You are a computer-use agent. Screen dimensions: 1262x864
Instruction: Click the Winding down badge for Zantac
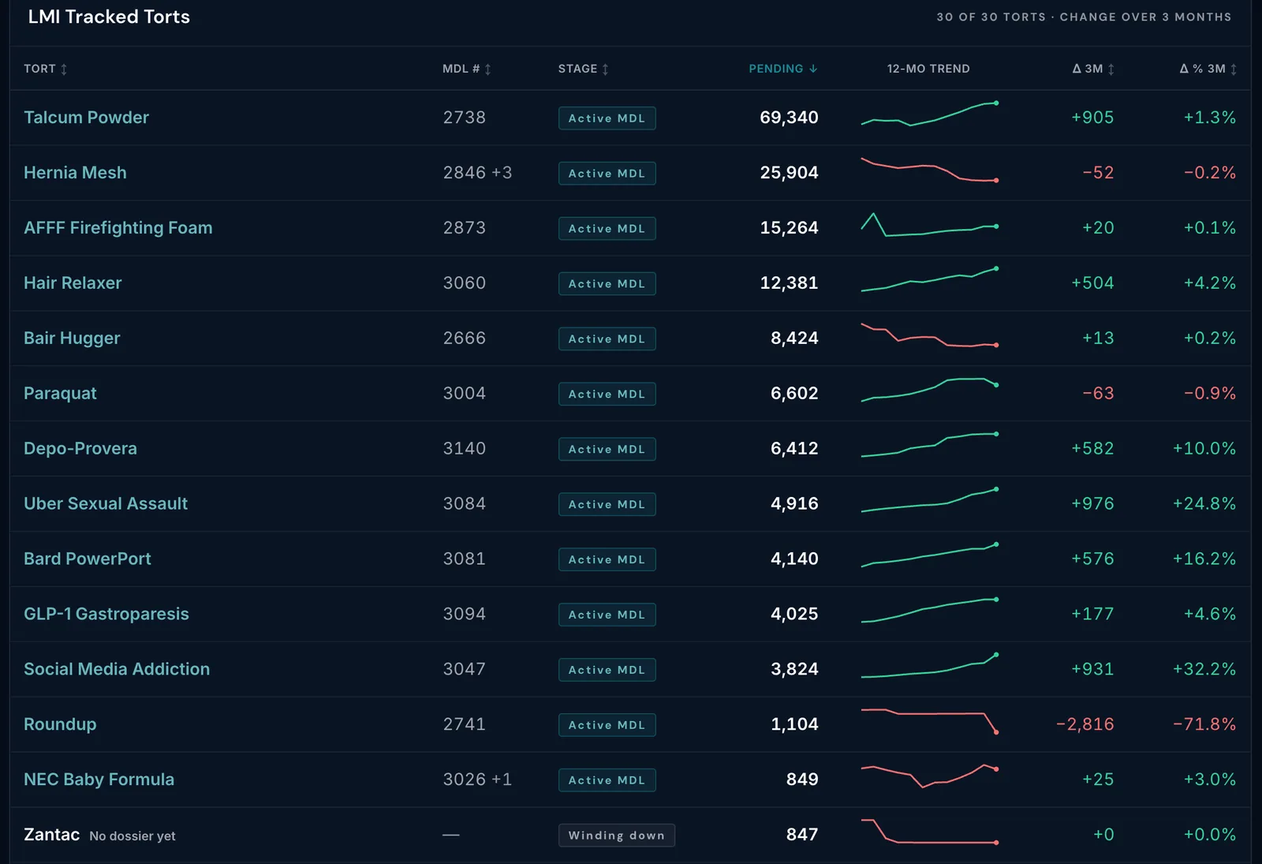point(616,836)
